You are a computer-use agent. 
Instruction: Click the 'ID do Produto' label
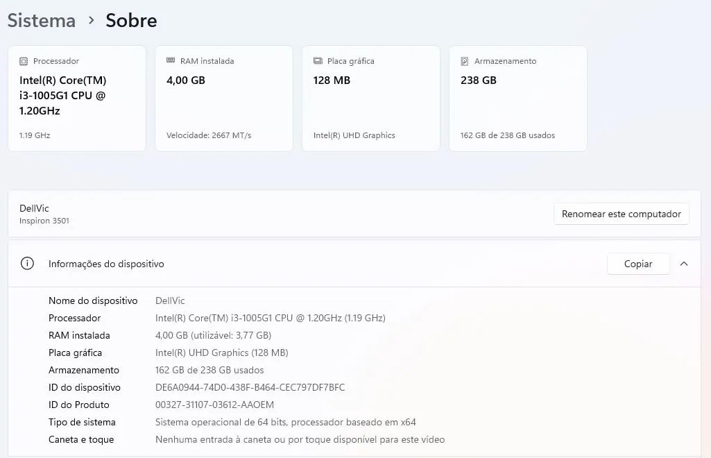tap(79, 405)
